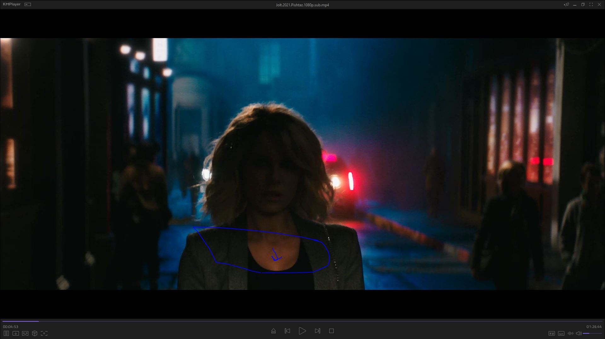Screen dimensions: 605x339
Task: Open a file with the eject icon
Action: 274,331
